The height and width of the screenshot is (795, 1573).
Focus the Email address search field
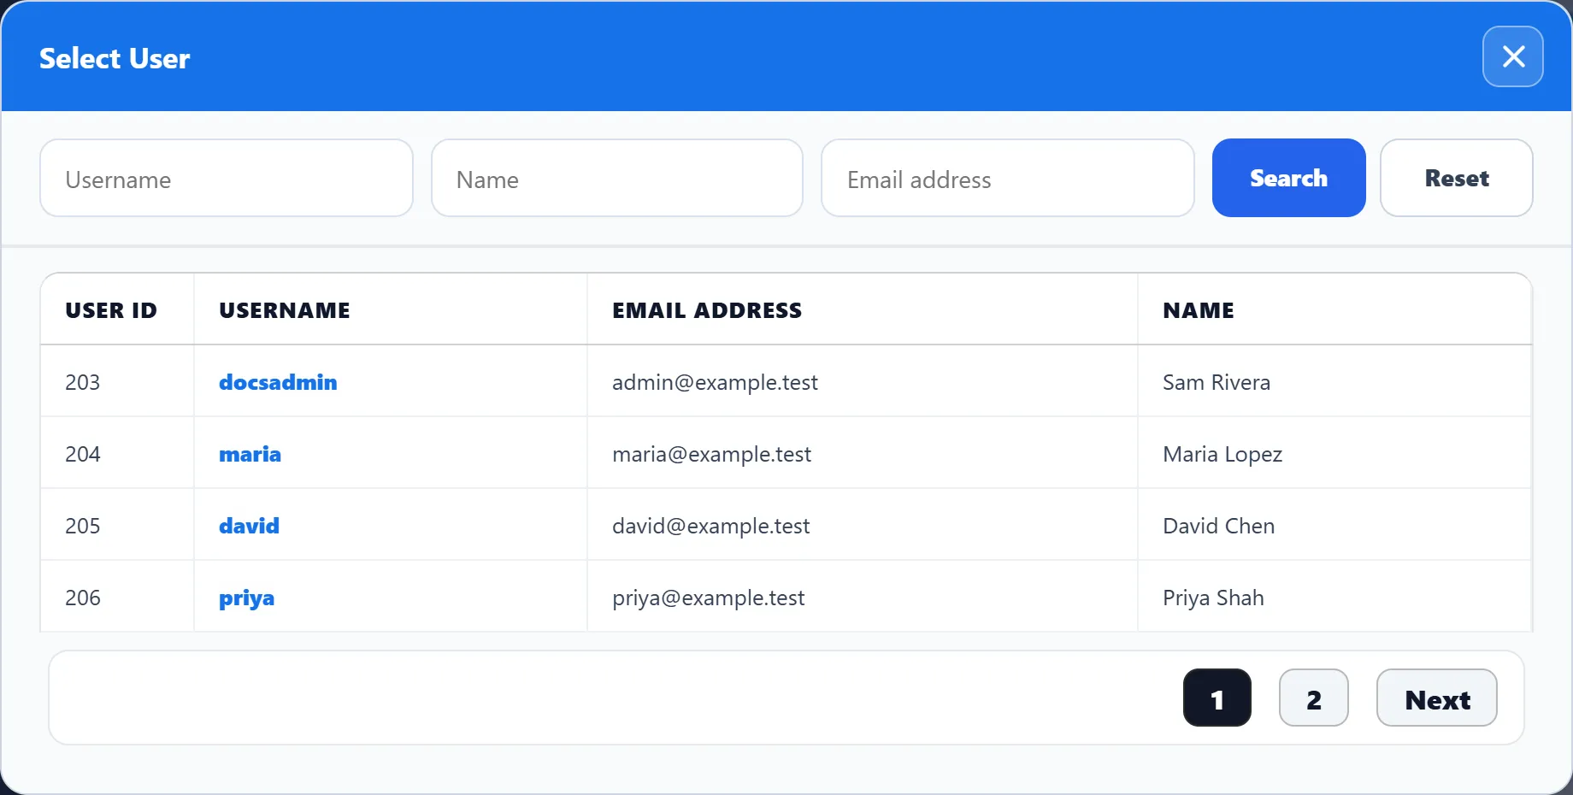(x=1007, y=178)
